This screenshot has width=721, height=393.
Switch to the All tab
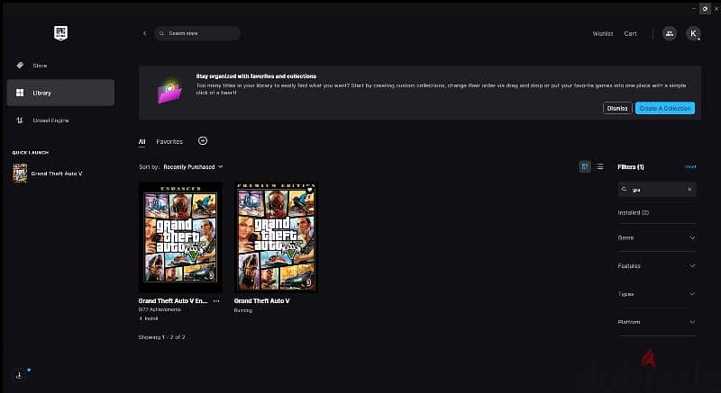click(x=142, y=142)
